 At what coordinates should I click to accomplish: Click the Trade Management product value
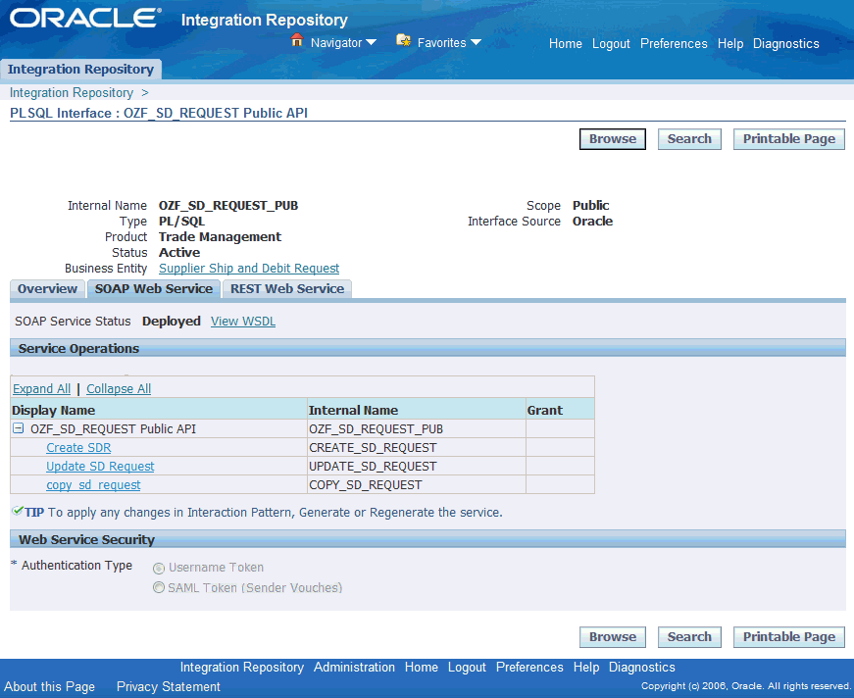[220, 237]
